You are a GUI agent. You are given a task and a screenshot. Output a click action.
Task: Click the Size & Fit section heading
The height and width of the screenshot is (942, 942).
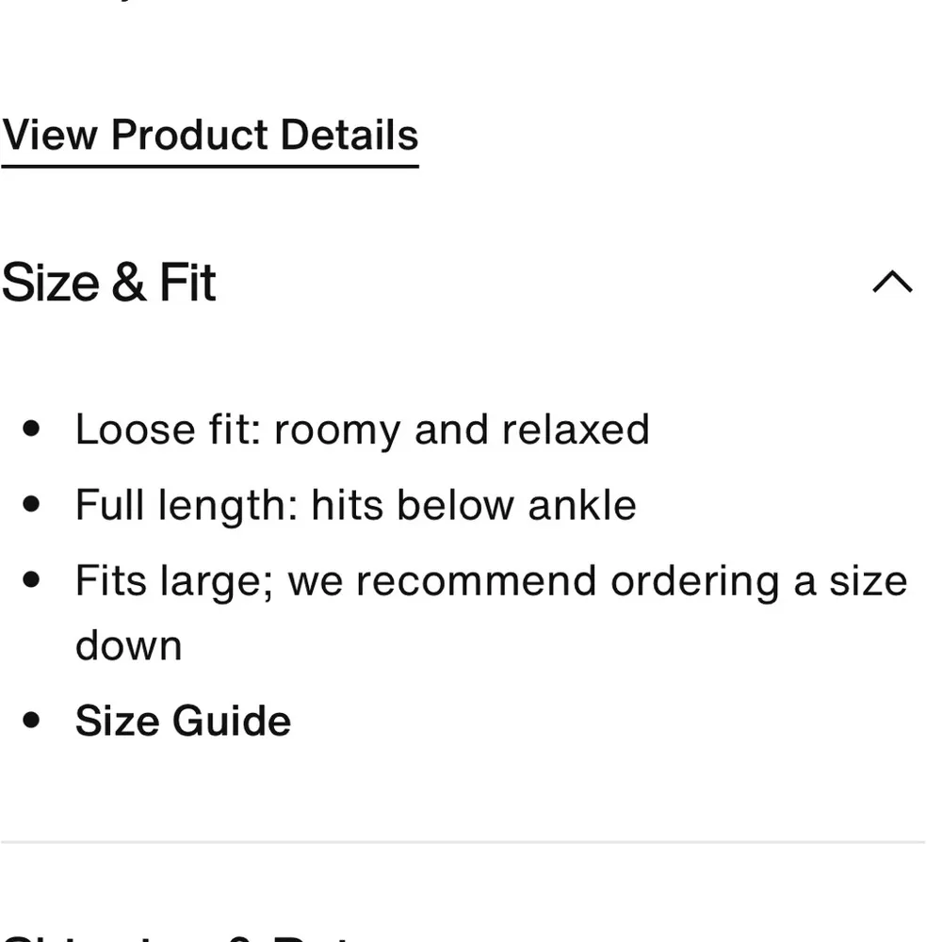[109, 283]
